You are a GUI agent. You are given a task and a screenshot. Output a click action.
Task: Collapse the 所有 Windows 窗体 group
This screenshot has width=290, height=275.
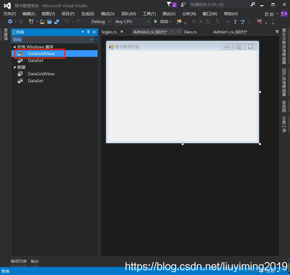(14, 47)
